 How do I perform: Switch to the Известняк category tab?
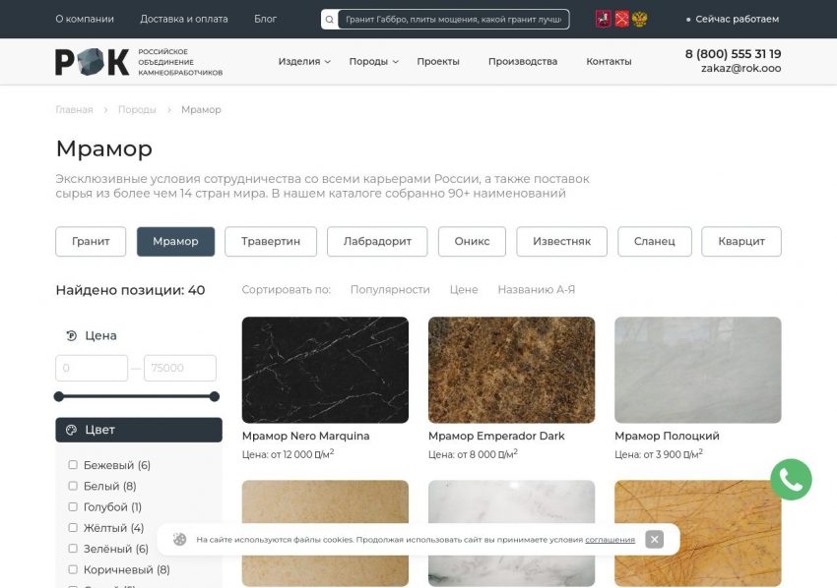pos(561,242)
